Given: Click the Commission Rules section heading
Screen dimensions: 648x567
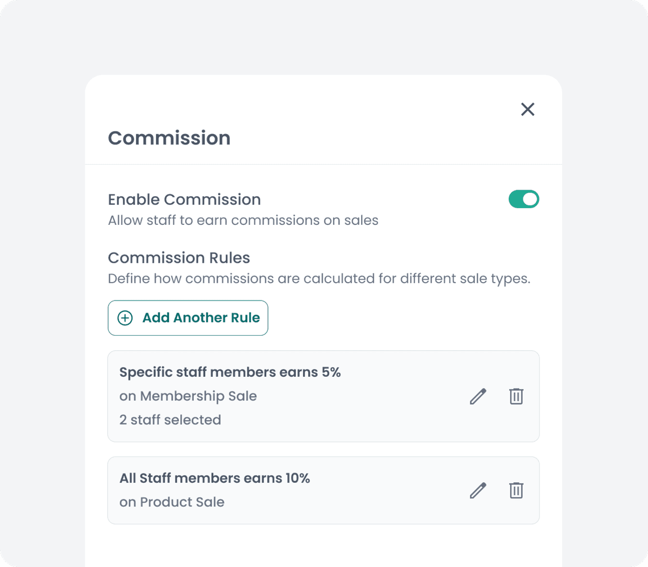Looking at the screenshot, I should (179, 258).
